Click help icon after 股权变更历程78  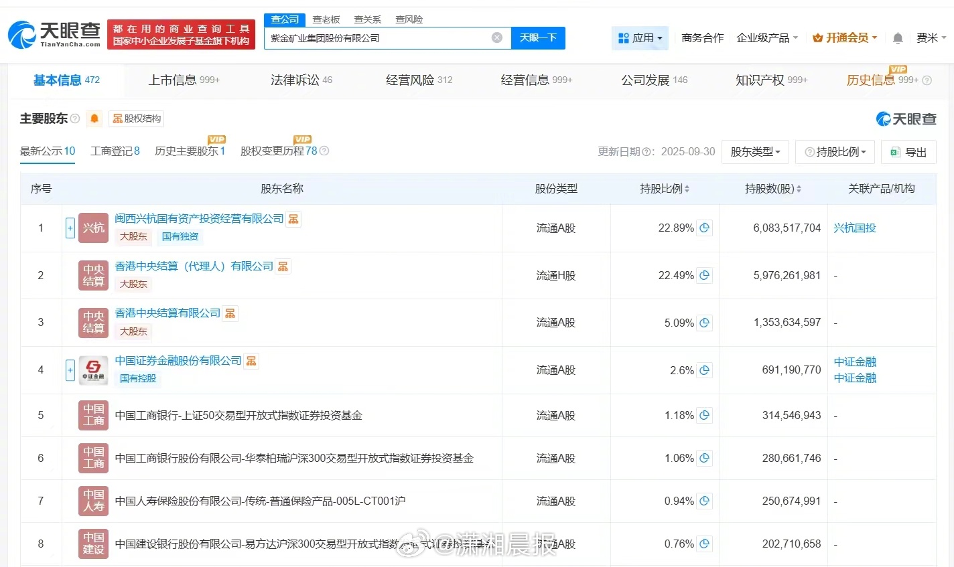tap(324, 151)
